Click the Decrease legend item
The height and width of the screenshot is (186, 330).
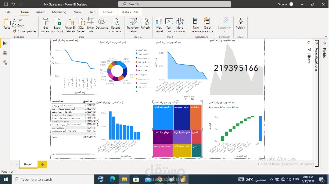pos(226,107)
